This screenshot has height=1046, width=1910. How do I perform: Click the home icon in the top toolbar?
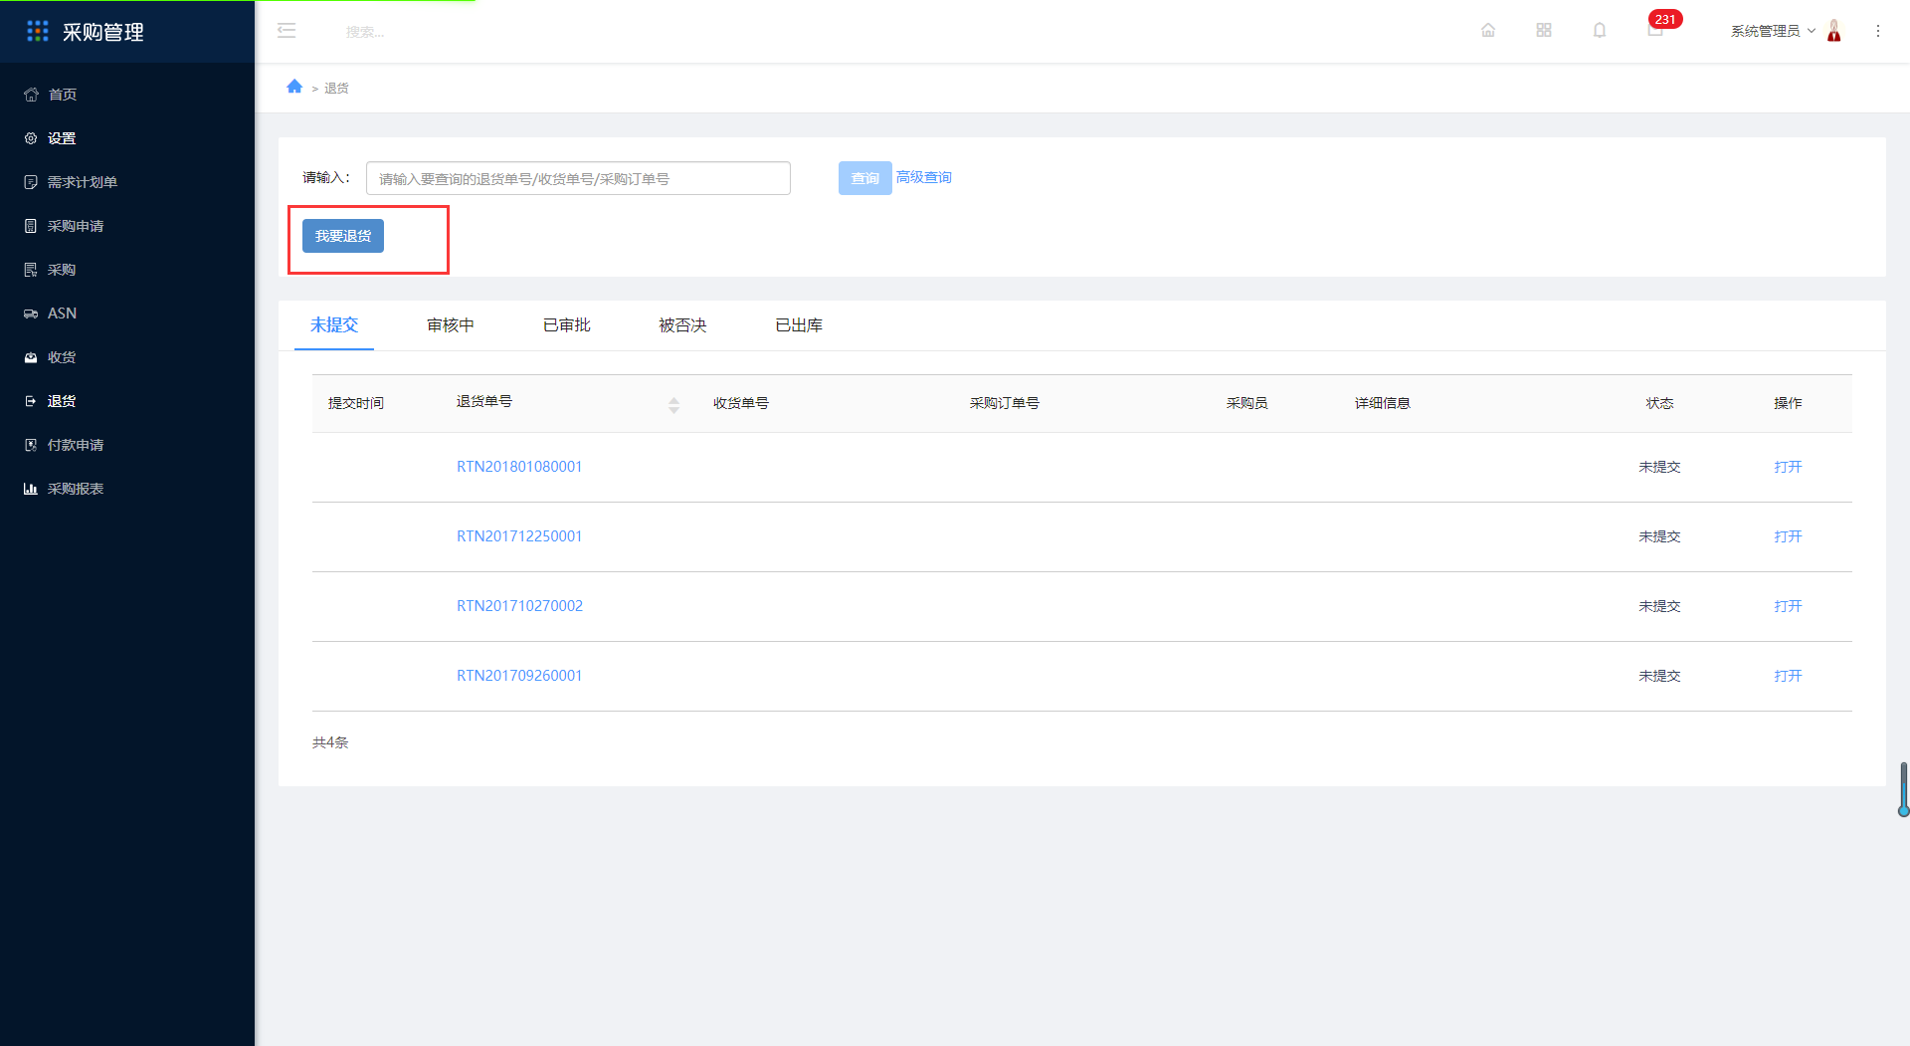point(1488,30)
